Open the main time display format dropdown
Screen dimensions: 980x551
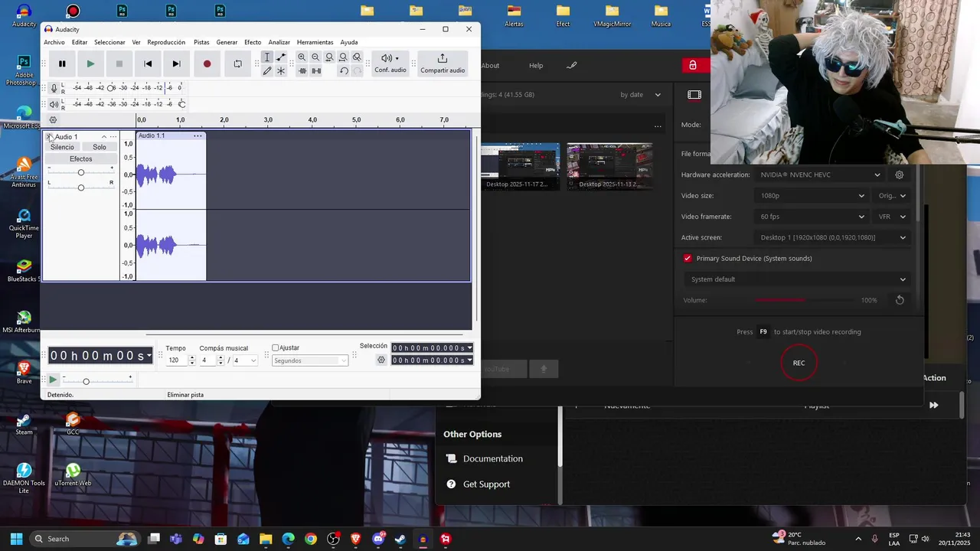[x=149, y=356]
